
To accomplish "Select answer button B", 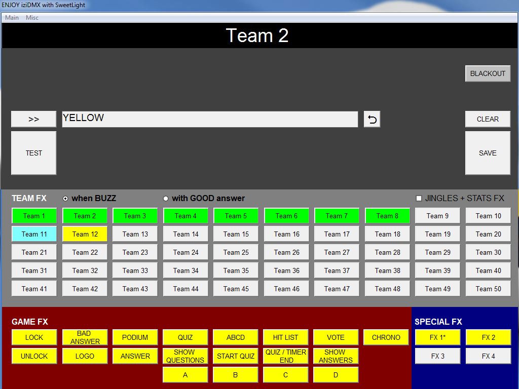I will coord(235,375).
